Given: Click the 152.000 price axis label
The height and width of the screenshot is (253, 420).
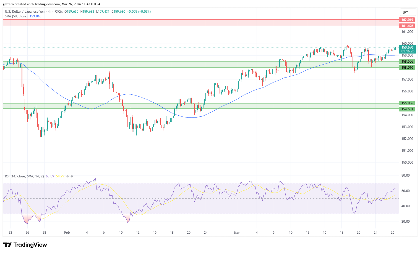Looking at the screenshot, I should (x=407, y=139).
